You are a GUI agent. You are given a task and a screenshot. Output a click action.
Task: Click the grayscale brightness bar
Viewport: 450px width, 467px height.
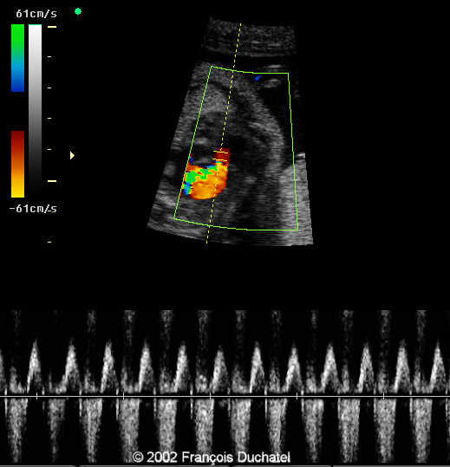[36, 110]
